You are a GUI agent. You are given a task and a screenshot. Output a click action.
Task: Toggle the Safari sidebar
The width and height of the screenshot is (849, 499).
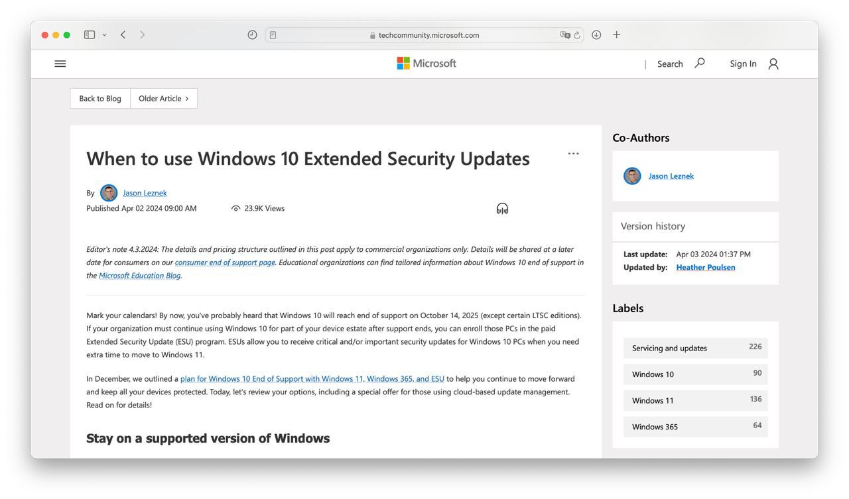pyautogui.click(x=90, y=35)
